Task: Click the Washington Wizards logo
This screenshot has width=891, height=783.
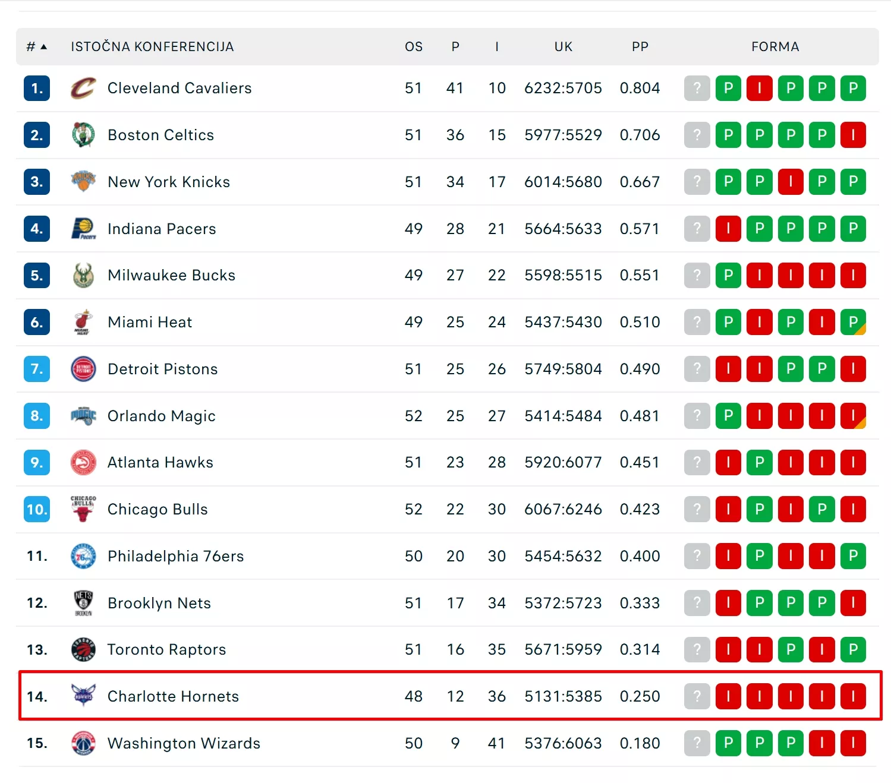Action: (x=83, y=743)
